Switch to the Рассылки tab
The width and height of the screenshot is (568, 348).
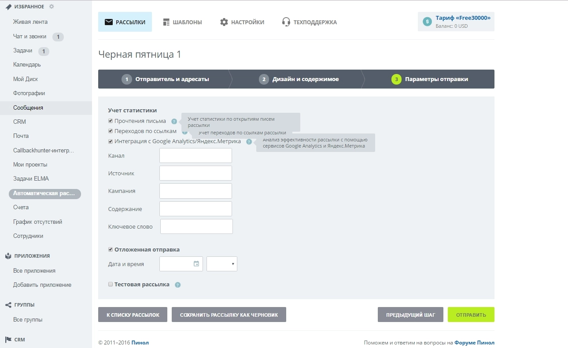click(x=125, y=22)
